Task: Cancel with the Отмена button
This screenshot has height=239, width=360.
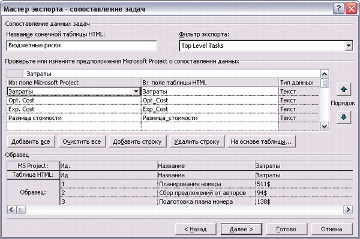Action: coord(332,229)
